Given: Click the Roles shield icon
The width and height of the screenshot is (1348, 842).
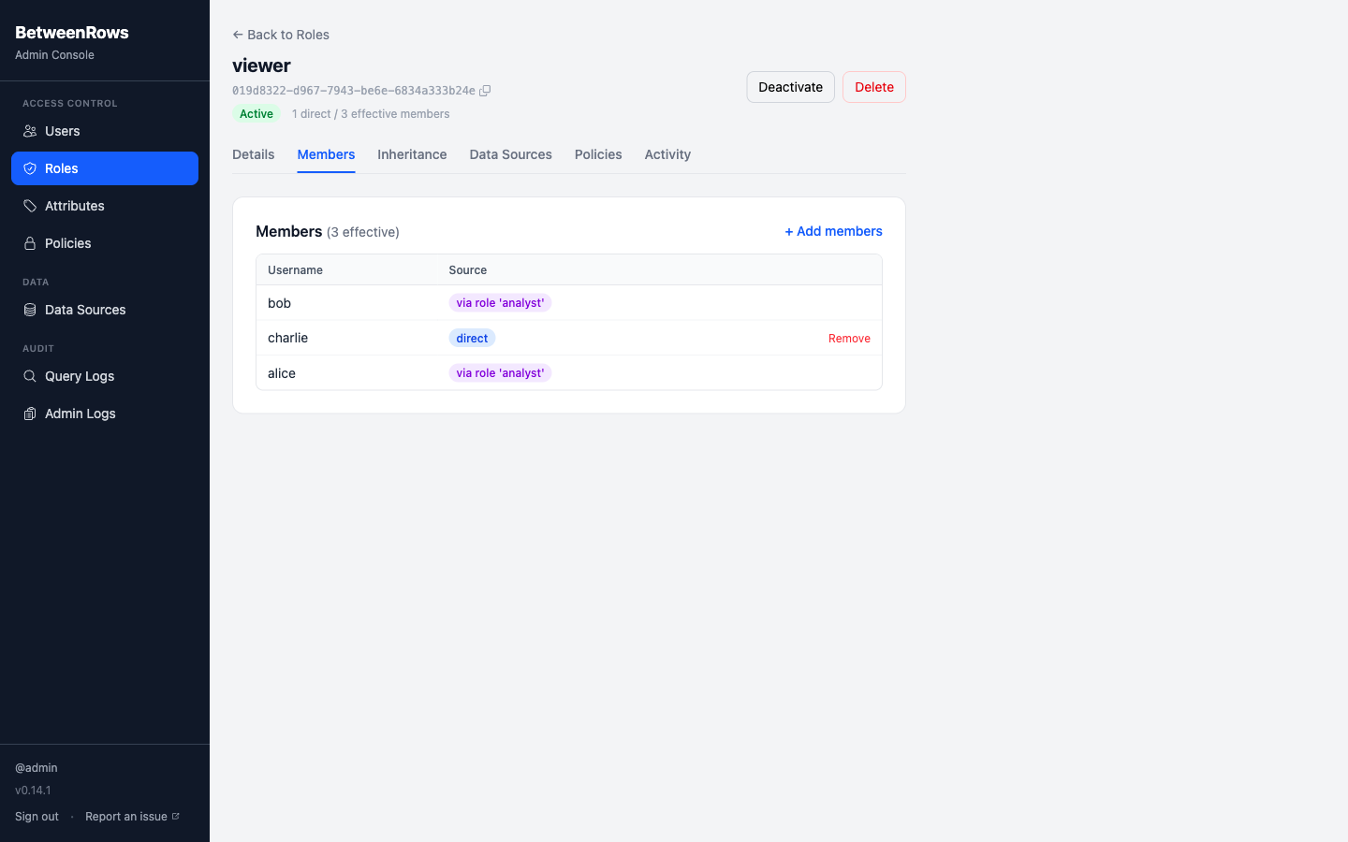Looking at the screenshot, I should 30,168.
